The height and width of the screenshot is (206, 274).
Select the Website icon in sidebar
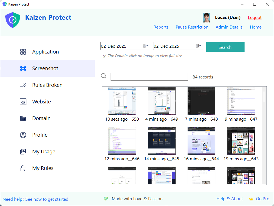click(23, 101)
